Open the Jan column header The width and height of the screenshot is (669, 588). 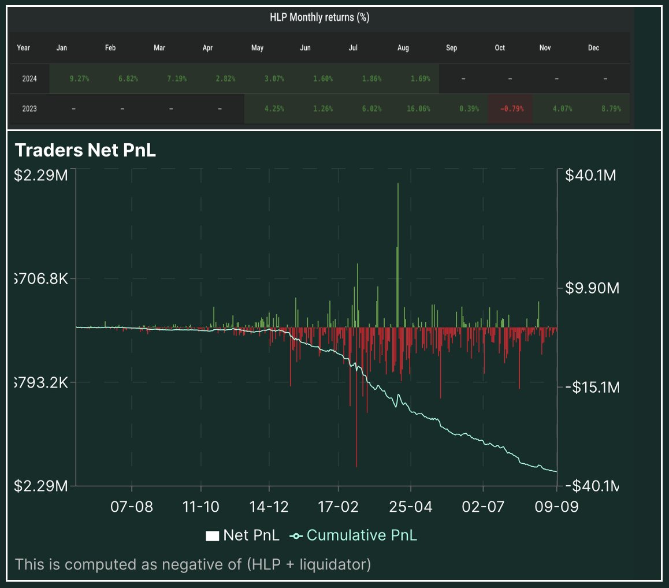point(61,48)
